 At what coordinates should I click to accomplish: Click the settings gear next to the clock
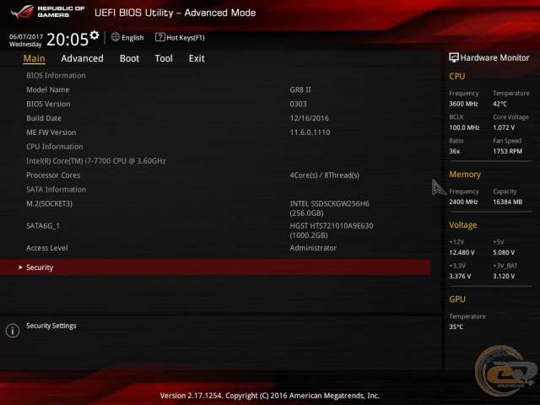94,35
